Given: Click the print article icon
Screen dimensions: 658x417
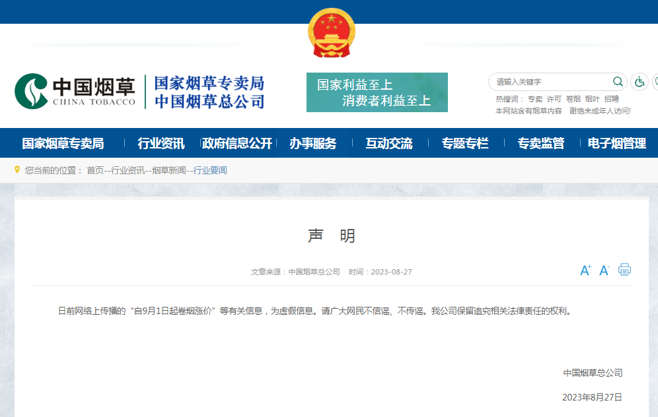Looking at the screenshot, I should pyautogui.click(x=624, y=269).
